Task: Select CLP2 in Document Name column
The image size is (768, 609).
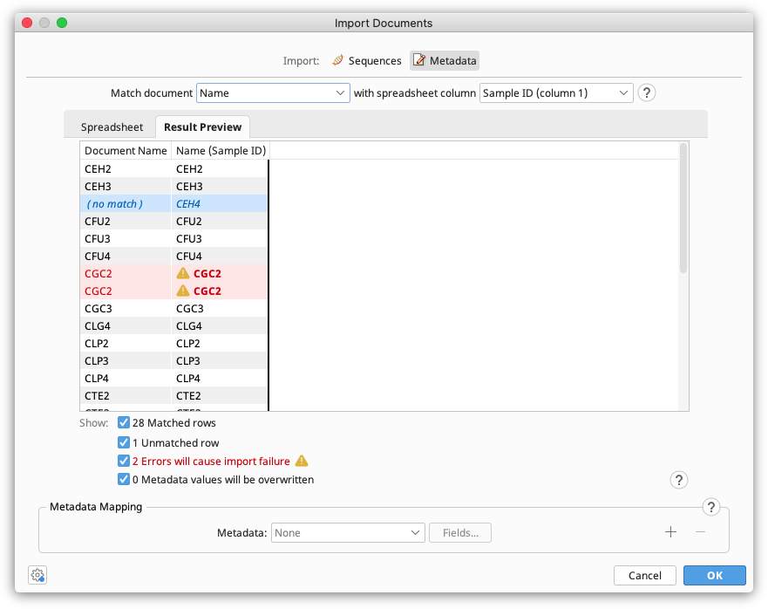Action: [126, 343]
